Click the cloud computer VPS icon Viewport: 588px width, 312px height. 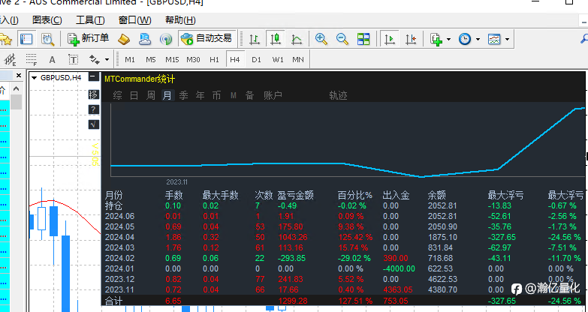click(x=145, y=38)
